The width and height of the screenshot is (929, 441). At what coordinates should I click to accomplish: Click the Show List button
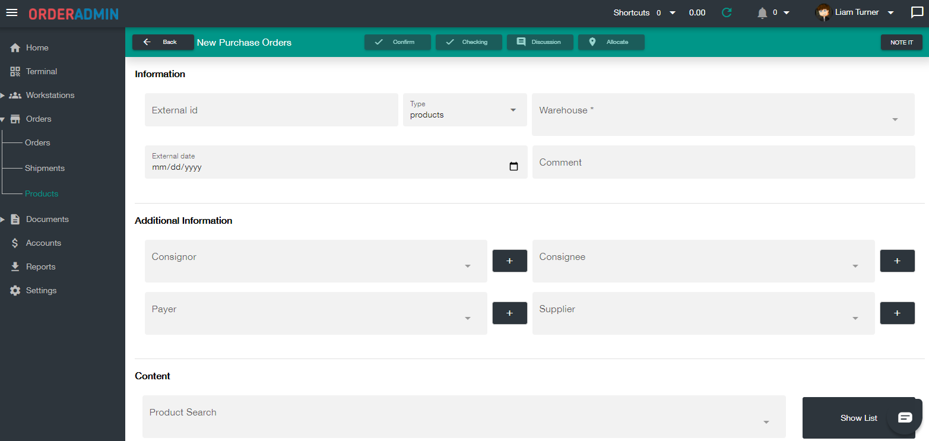click(x=859, y=418)
